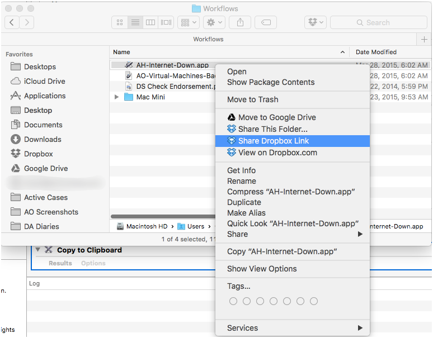Click the Finder Search field
433x338 pixels.
pyautogui.click(x=379, y=22)
